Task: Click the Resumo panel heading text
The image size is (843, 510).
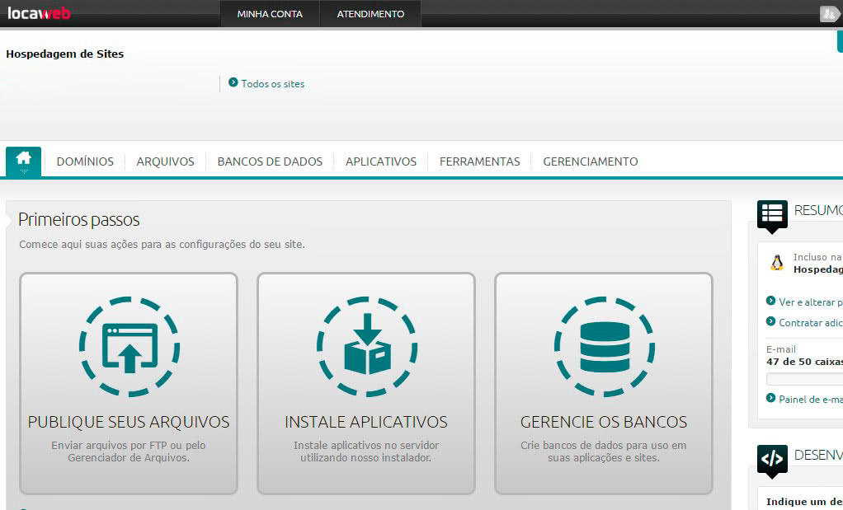Action: [x=818, y=210]
